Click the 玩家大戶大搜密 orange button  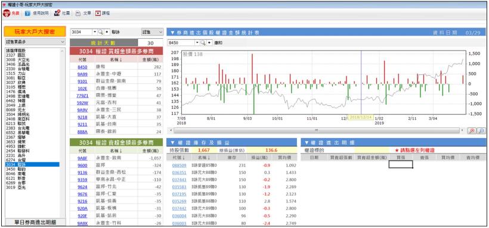tap(35, 32)
